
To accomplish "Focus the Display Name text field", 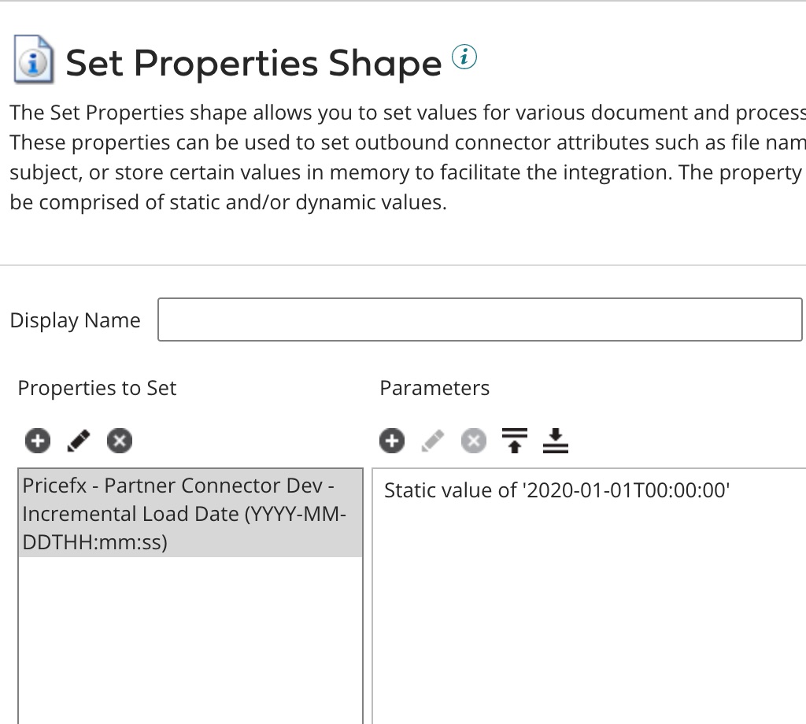I will (x=479, y=320).
